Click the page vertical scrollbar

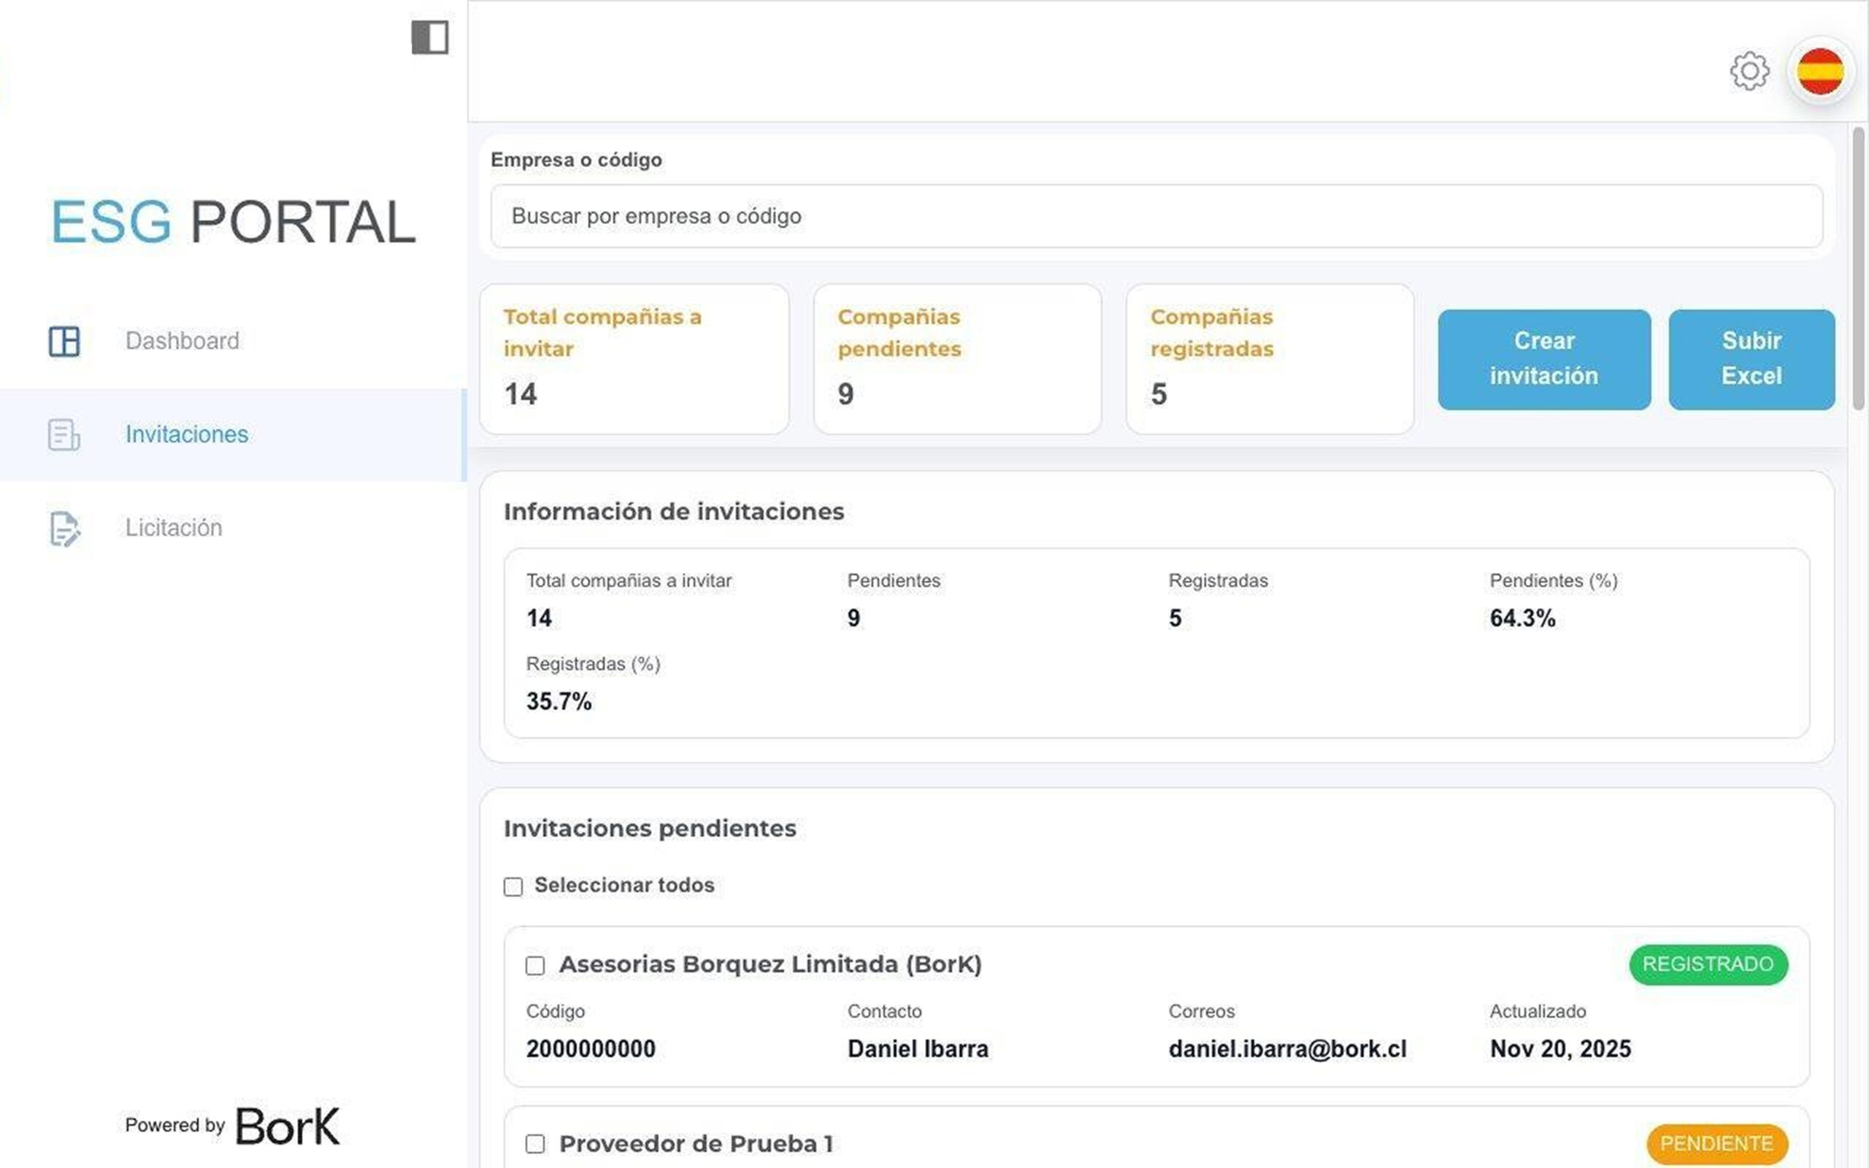pyautogui.click(x=1857, y=270)
